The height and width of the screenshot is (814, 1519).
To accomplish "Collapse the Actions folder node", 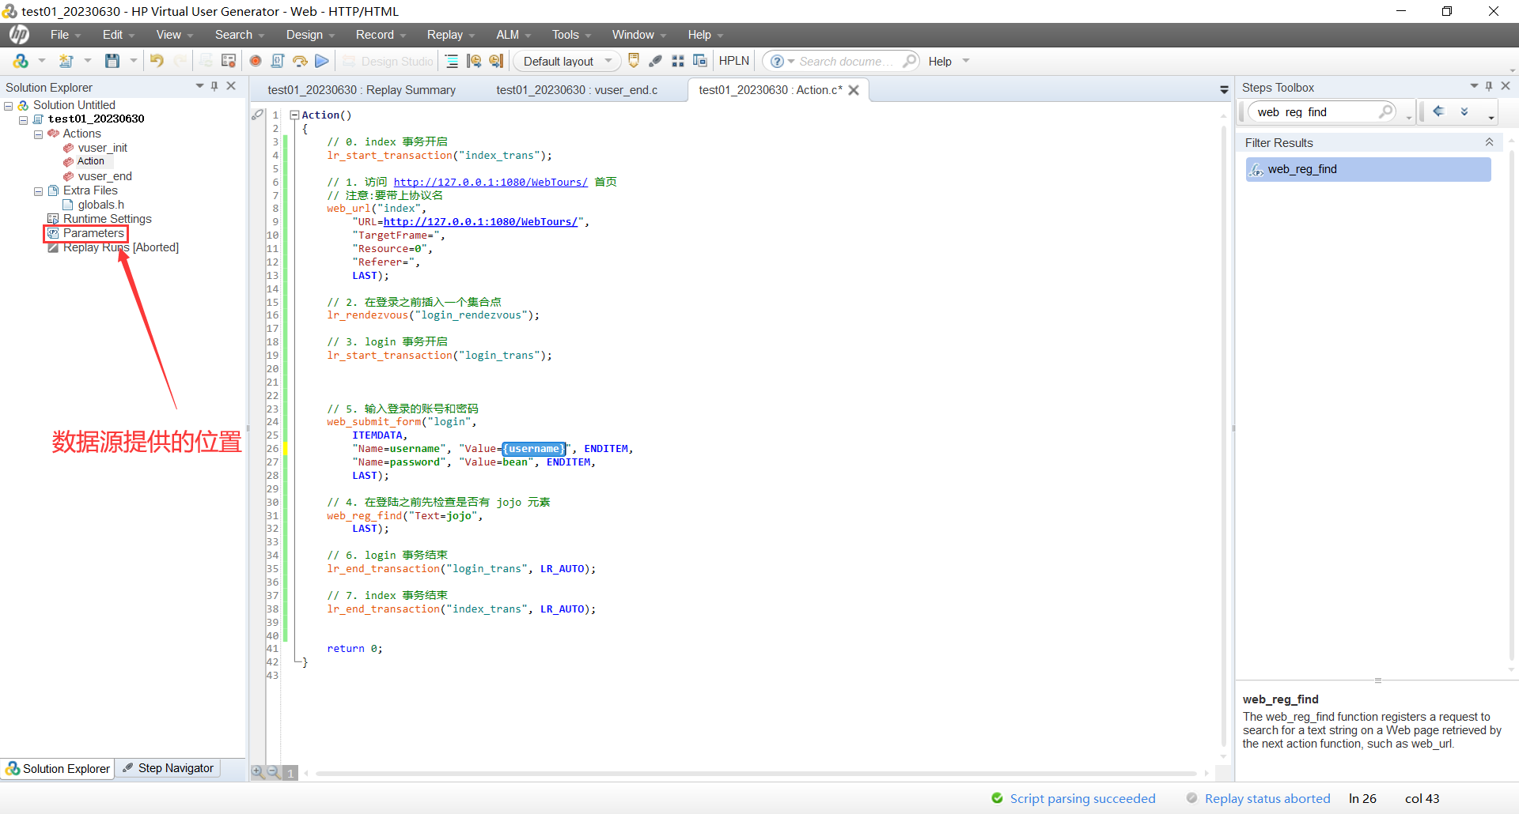I will point(38,134).
